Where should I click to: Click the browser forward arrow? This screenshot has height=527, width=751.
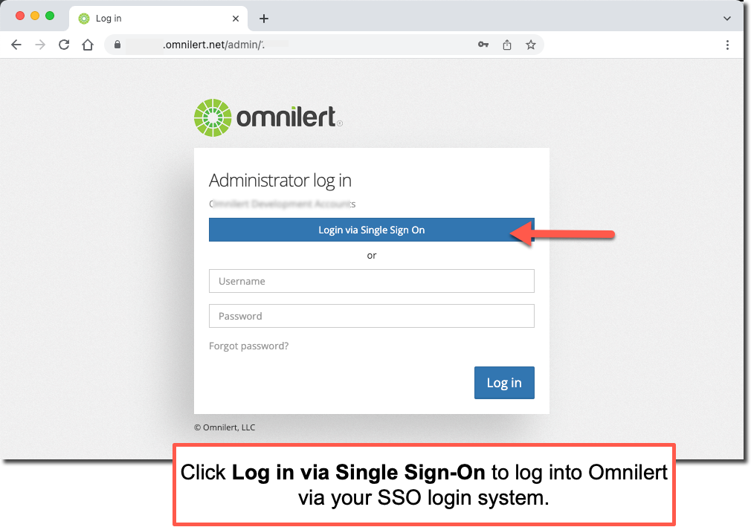(x=40, y=45)
